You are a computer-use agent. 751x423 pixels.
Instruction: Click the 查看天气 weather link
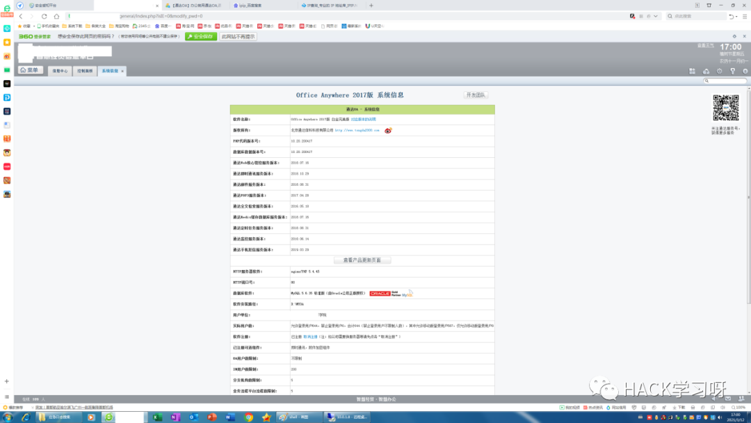pyautogui.click(x=705, y=45)
